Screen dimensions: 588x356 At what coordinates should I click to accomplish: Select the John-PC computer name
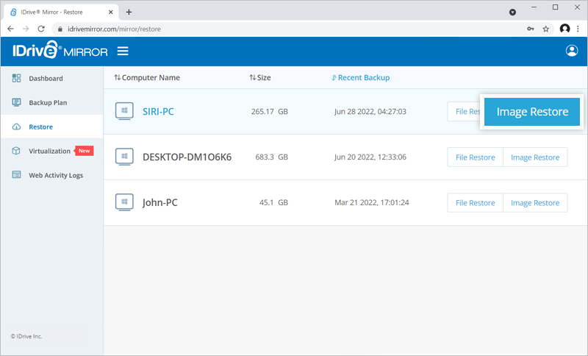pos(159,202)
